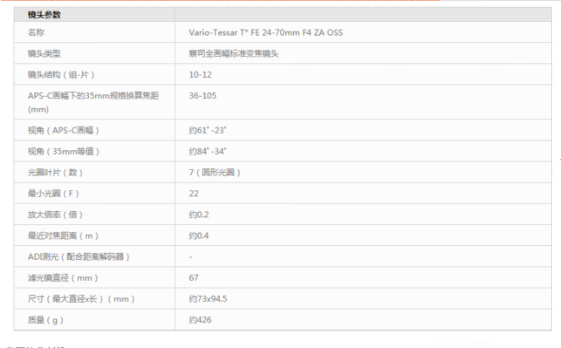Click the 36-105 focal length value
561x348 pixels.
click(x=202, y=96)
